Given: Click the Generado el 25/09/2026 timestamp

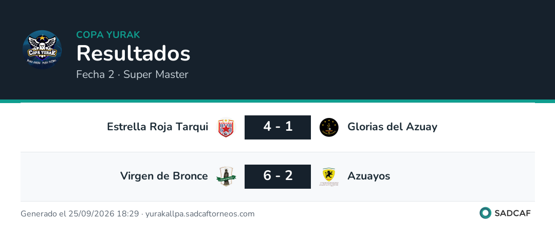Looking at the screenshot, I should 80,214.
